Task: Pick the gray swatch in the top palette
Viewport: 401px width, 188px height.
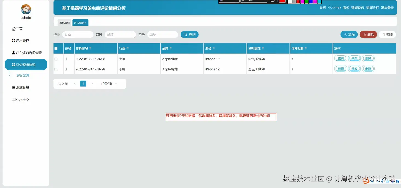Action: point(294,1)
